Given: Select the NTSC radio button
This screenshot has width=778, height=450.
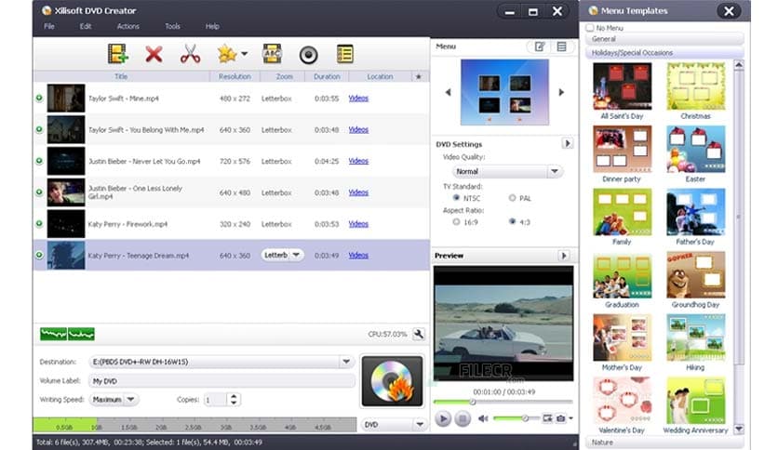Looking at the screenshot, I should (x=456, y=198).
